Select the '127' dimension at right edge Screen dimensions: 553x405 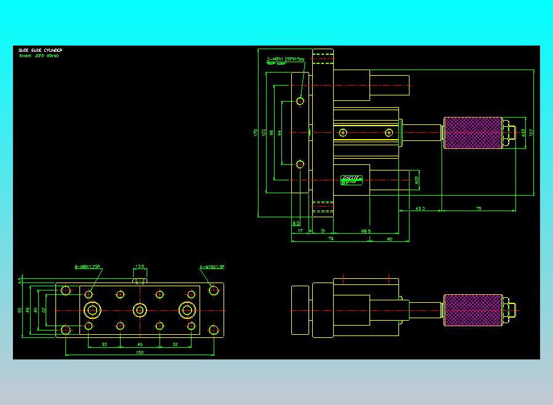[x=531, y=132]
